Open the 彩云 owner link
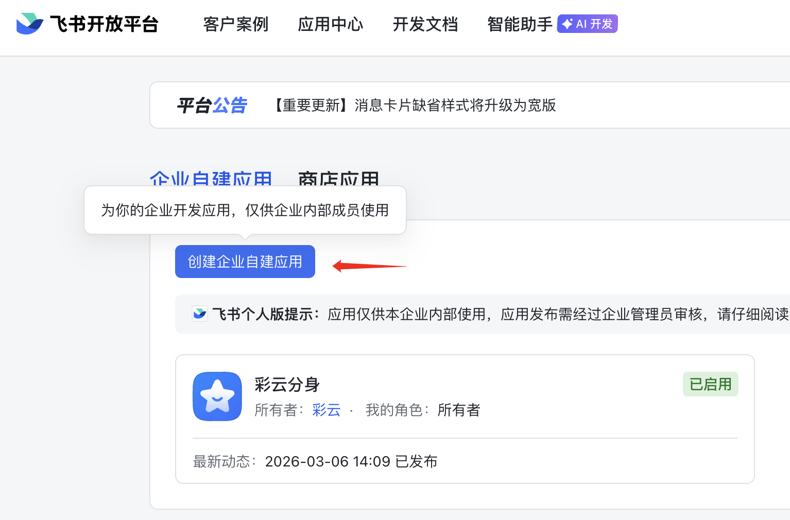The height and width of the screenshot is (520, 790). (x=326, y=410)
